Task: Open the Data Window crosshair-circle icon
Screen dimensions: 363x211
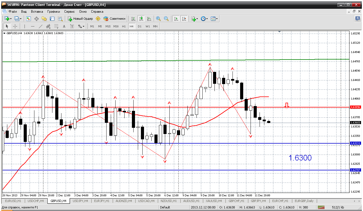Action: point(36,19)
